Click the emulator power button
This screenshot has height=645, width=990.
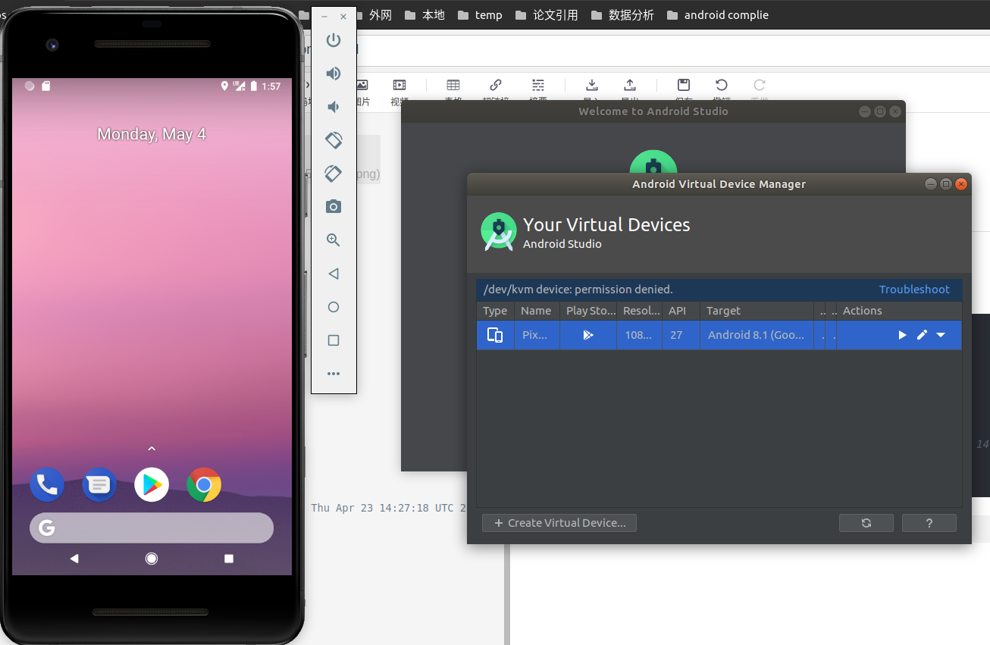click(334, 40)
